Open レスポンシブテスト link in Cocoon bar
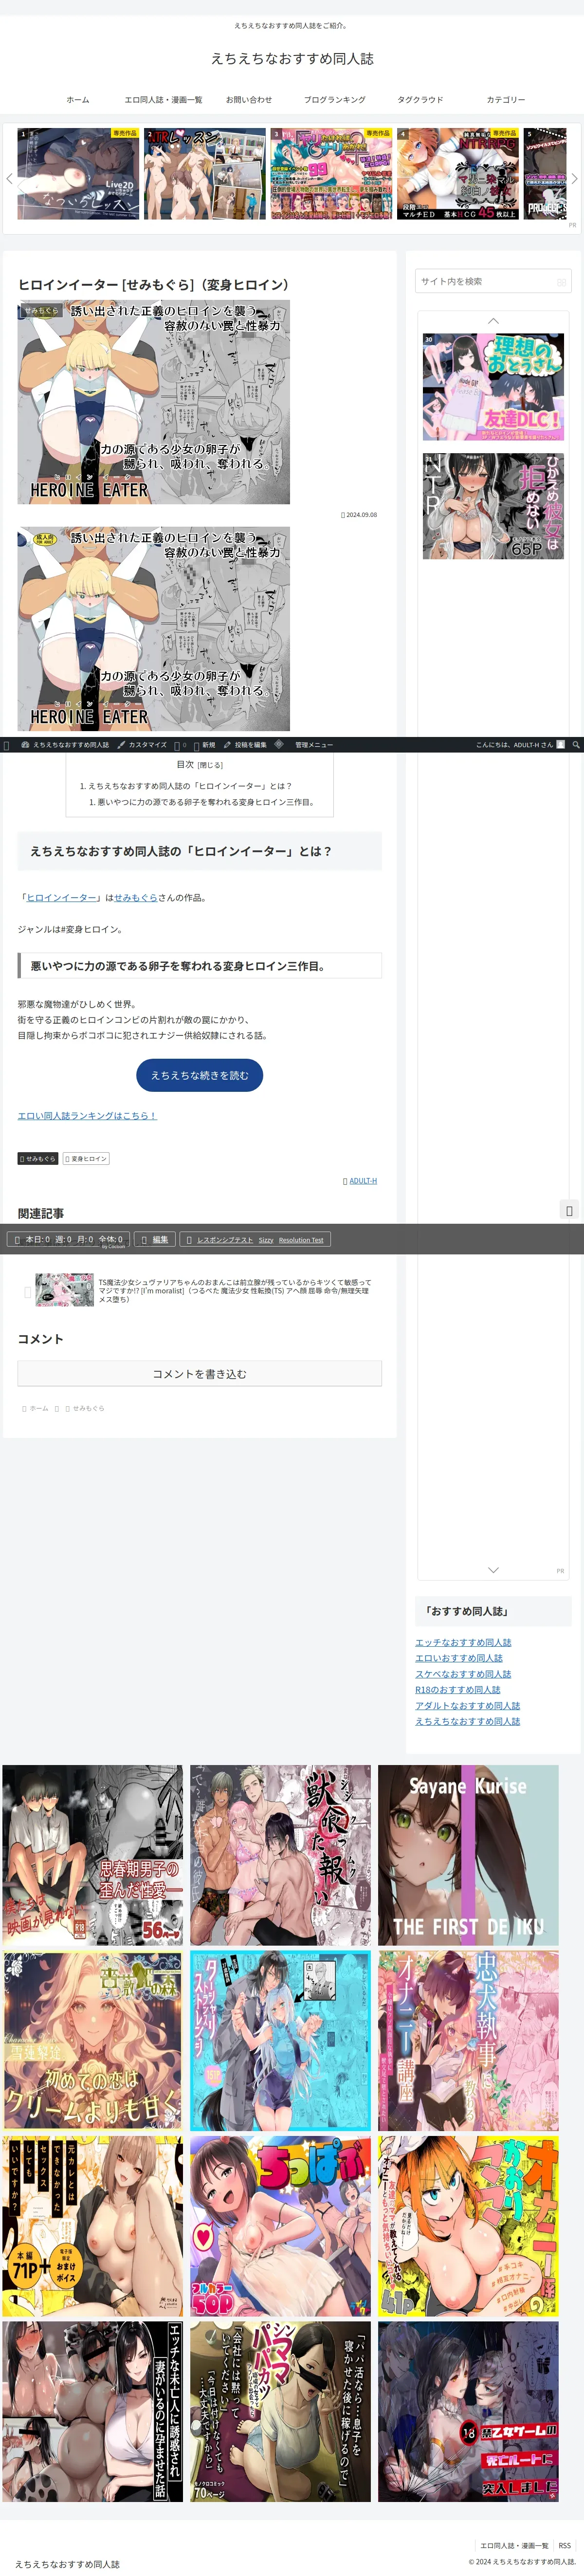The width and height of the screenshot is (584, 2576). [x=224, y=1240]
